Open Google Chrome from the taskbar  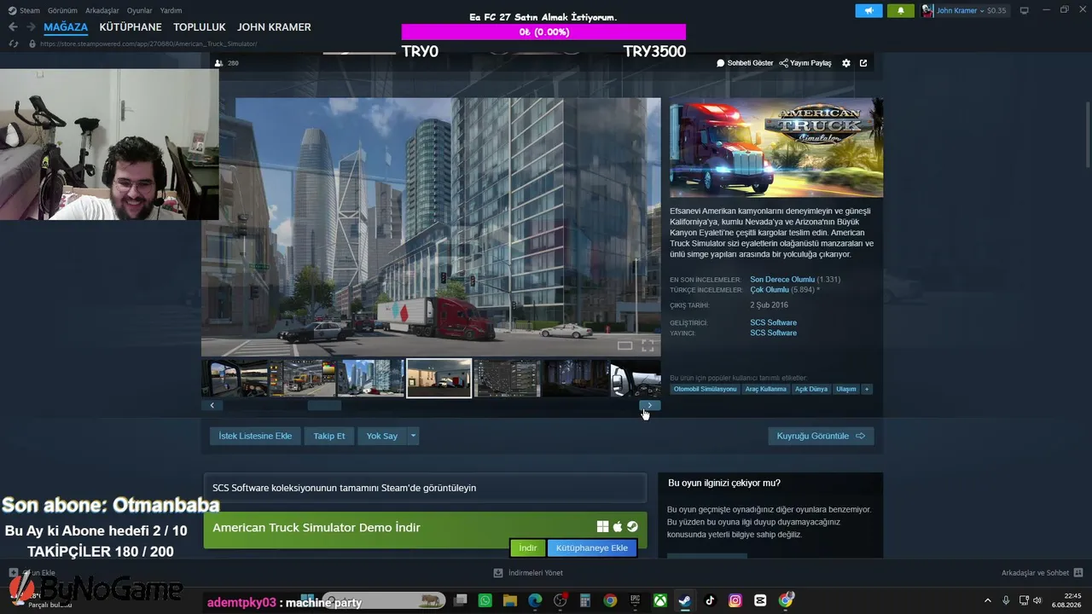coord(610,600)
